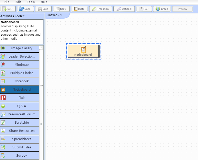The width and height of the screenshot is (198, 160).
Task: Open the Group tool dropdown
Action: pyautogui.click(x=162, y=9)
